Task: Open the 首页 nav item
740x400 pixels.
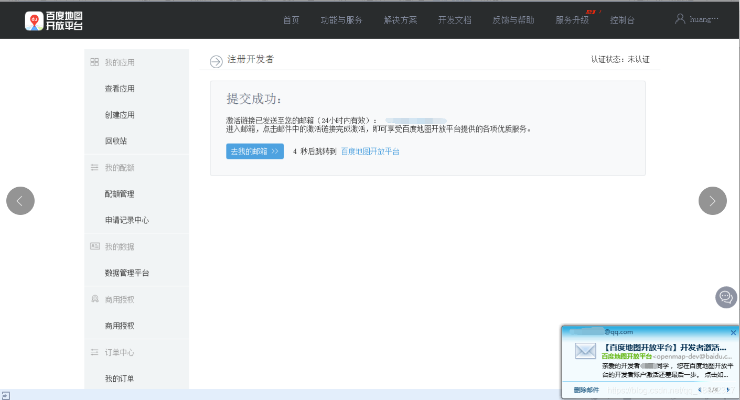Action: tap(291, 20)
